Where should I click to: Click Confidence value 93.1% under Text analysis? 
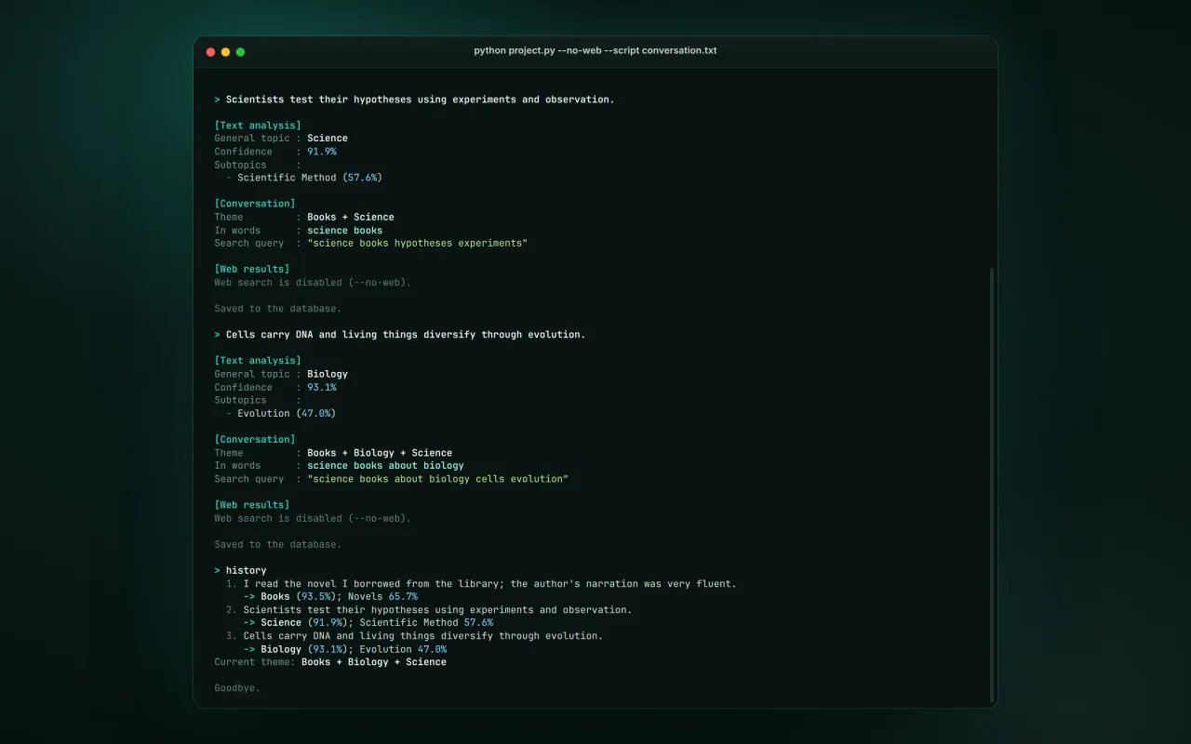click(322, 388)
